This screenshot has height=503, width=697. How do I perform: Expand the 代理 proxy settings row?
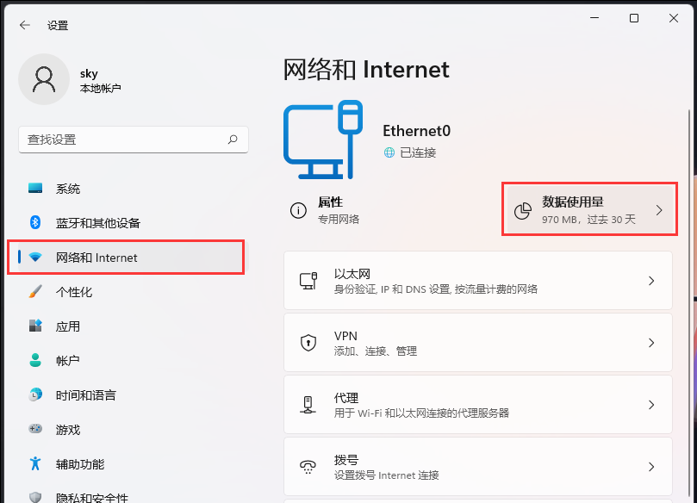(478, 404)
